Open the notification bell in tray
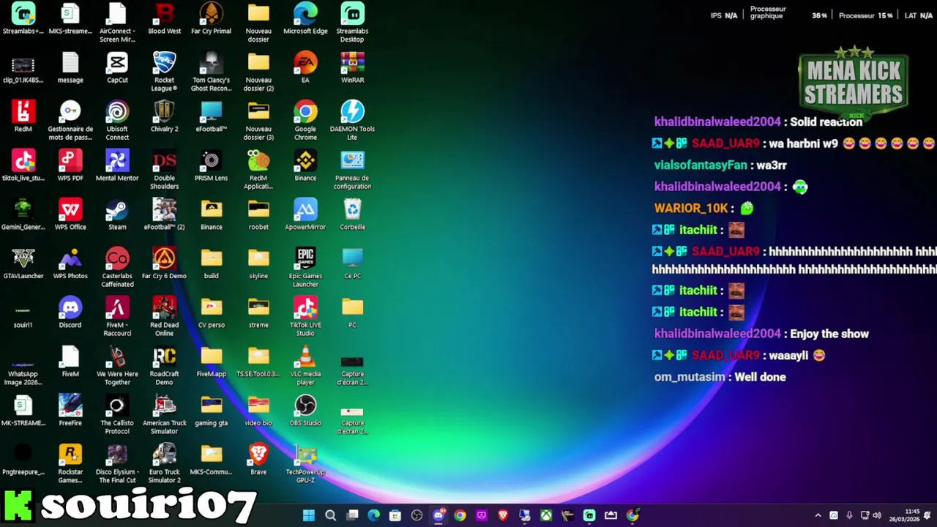 [927, 515]
